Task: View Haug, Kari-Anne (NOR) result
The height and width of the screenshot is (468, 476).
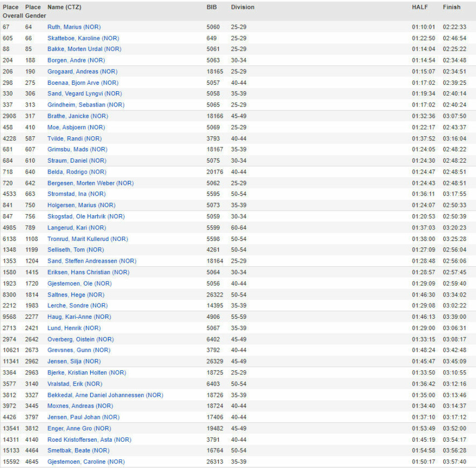Action: click(79, 317)
